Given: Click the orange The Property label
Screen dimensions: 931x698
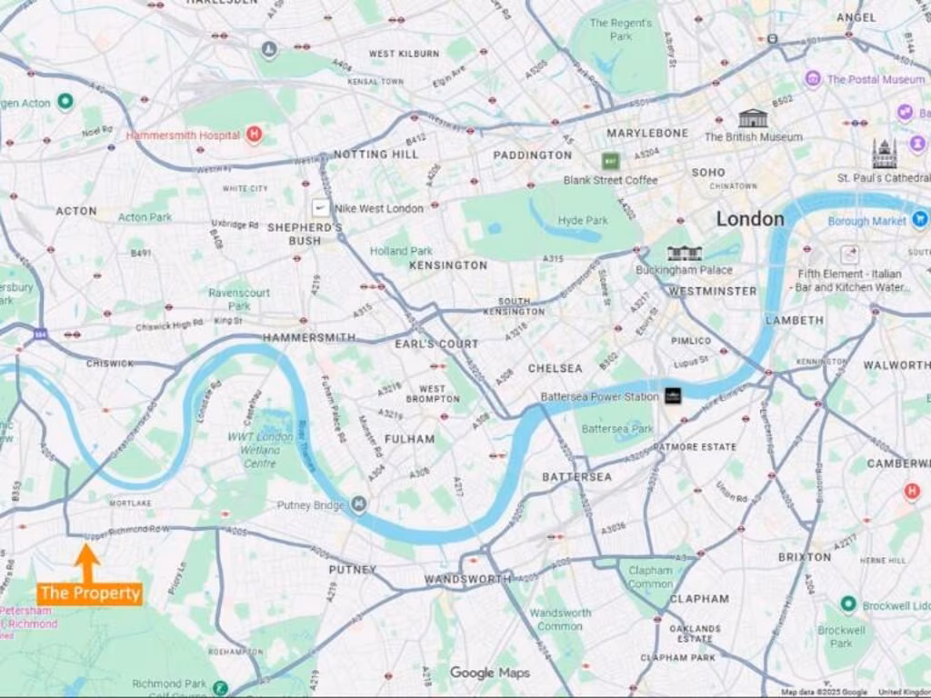Looking at the screenshot, I should [x=90, y=593].
